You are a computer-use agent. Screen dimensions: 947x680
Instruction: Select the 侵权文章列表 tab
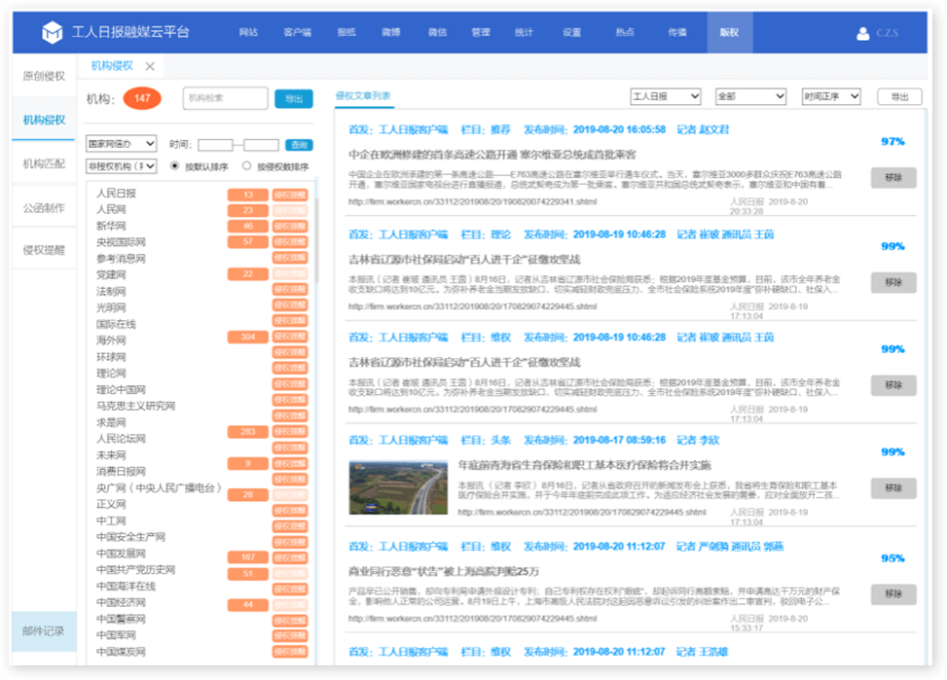pos(363,96)
